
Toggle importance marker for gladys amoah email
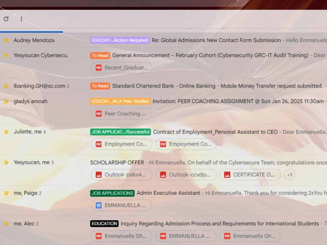coord(6,102)
